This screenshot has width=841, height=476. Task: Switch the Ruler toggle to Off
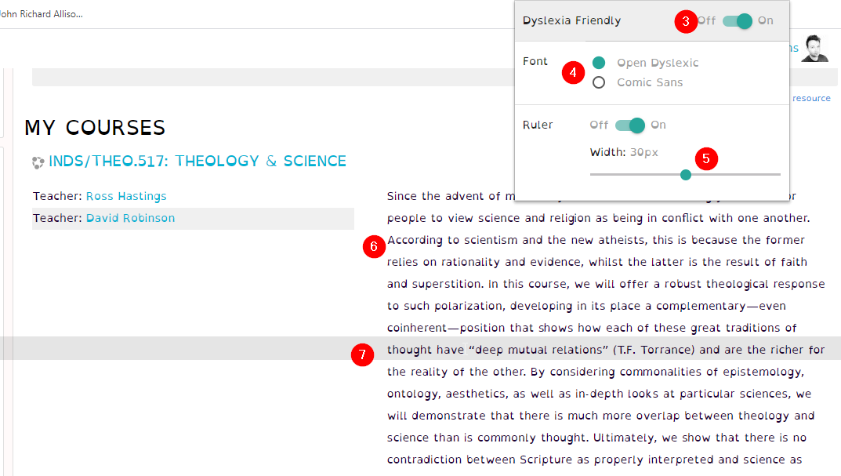631,125
